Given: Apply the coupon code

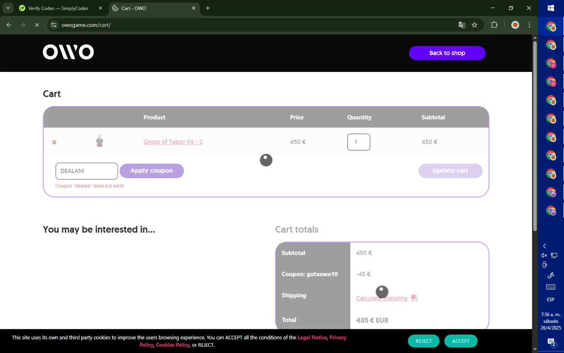Looking at the screenshot, I should pyautogui.click(x=152, y=171).
